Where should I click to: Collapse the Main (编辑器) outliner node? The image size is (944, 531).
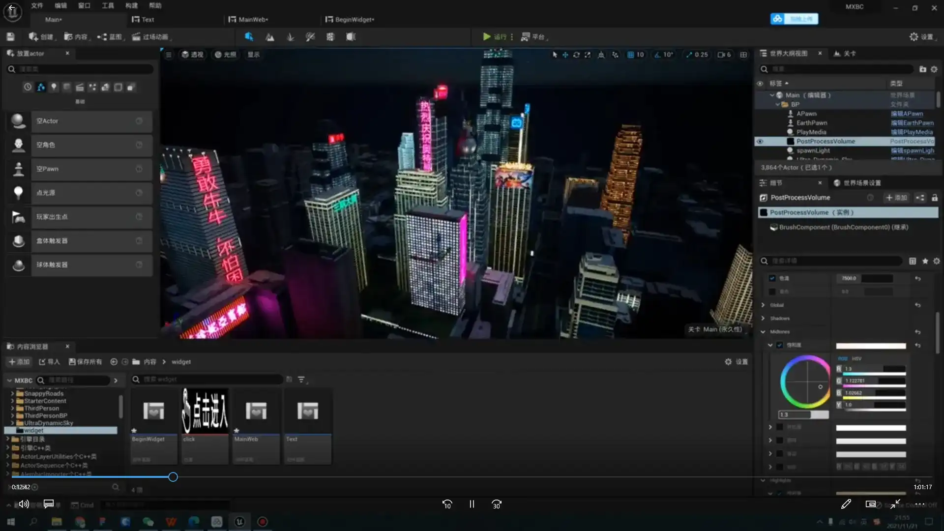click(x=773, y=95)
